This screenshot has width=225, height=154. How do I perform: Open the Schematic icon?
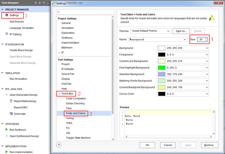pyautogui.click(x=11, y=114)
